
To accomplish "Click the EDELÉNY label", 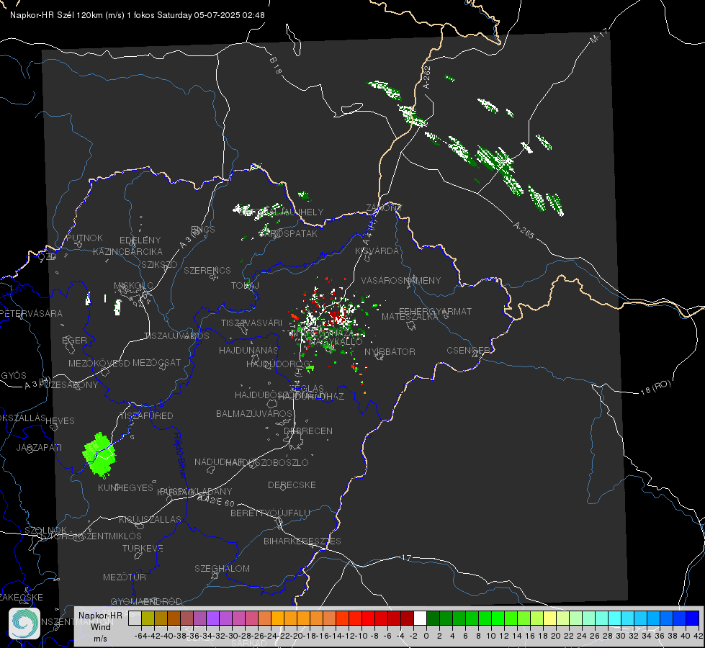I will (x=140, y=240).
